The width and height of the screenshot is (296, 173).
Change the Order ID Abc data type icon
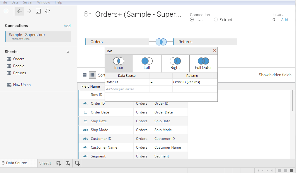coord(86,104)
